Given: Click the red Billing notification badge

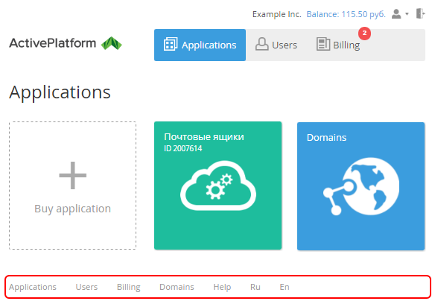Looking at the screenshot, I should [364, 33].
